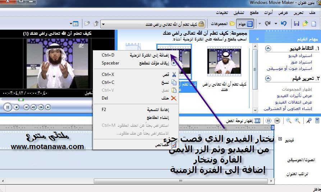The image size is (321, 192).
Task: Click the إظهار المجموعات link
Action: click(x=297, y=89)
